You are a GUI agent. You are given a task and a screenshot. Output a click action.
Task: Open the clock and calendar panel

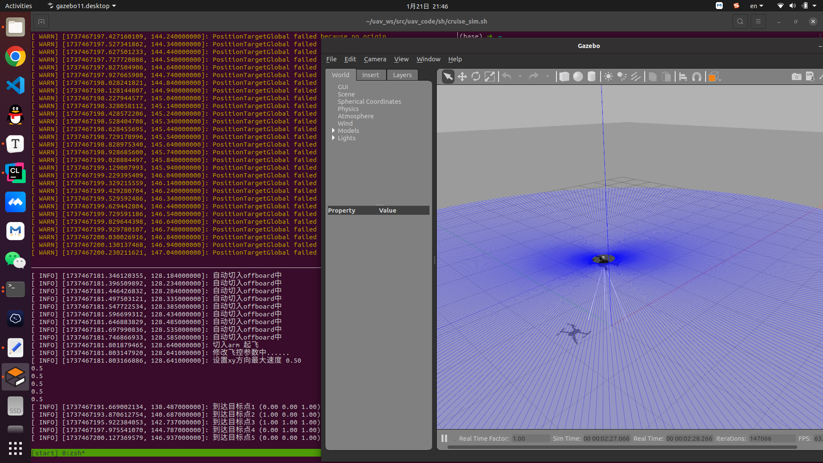coord(427,6)
